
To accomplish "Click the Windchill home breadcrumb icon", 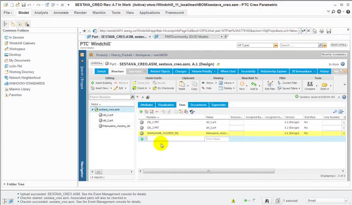I will click(91, 55).
